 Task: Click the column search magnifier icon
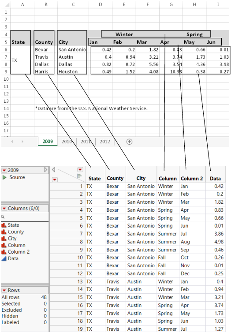click(3, 217)
